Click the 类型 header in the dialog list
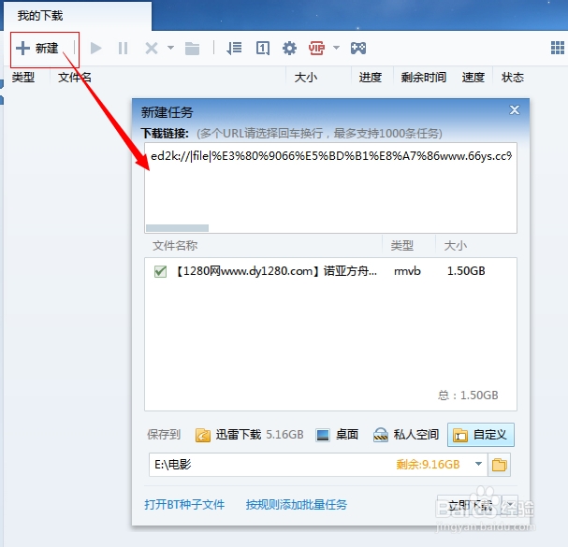Screen dimensions: 568x547 [x=402, y=246]
